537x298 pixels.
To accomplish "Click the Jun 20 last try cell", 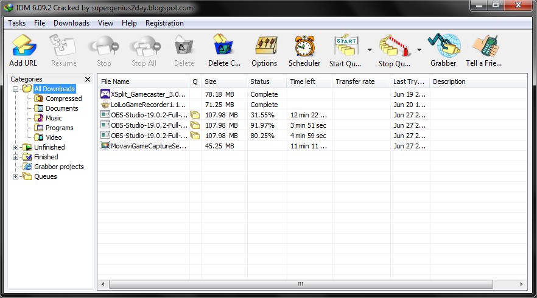I will [x=410, y=105].
